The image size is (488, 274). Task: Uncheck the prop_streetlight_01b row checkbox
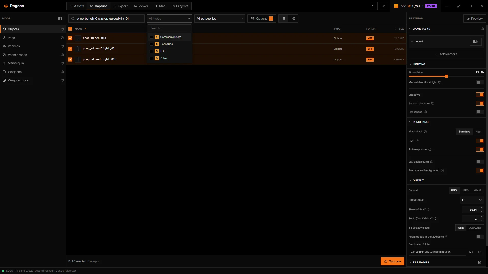(70, 59)
